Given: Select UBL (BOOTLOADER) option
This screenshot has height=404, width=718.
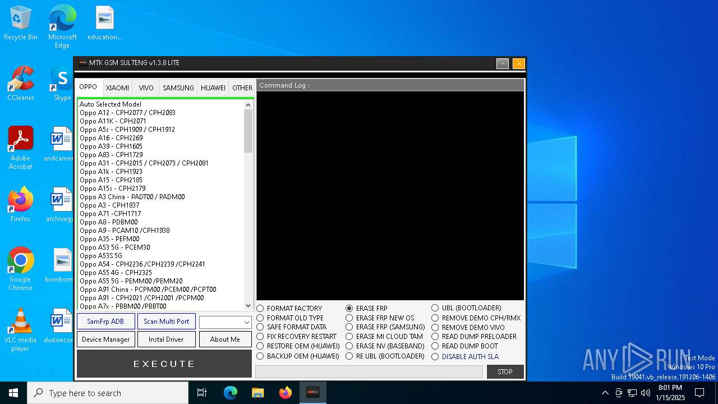Looking at the screenshot, I should click(467, 308).
